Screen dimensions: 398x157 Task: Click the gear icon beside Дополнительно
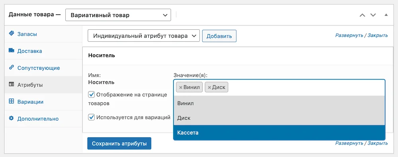point(12,118)
